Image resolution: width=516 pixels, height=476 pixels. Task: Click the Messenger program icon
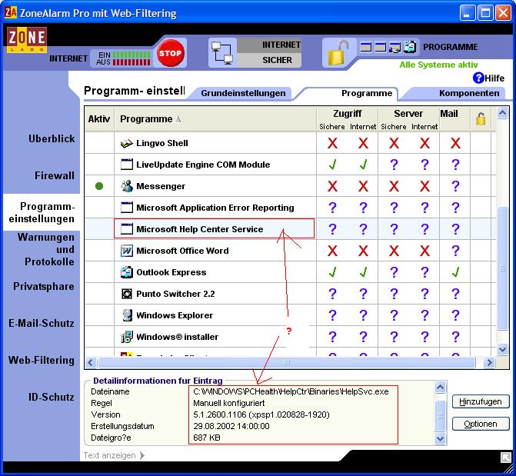click(x=126, y=186)
